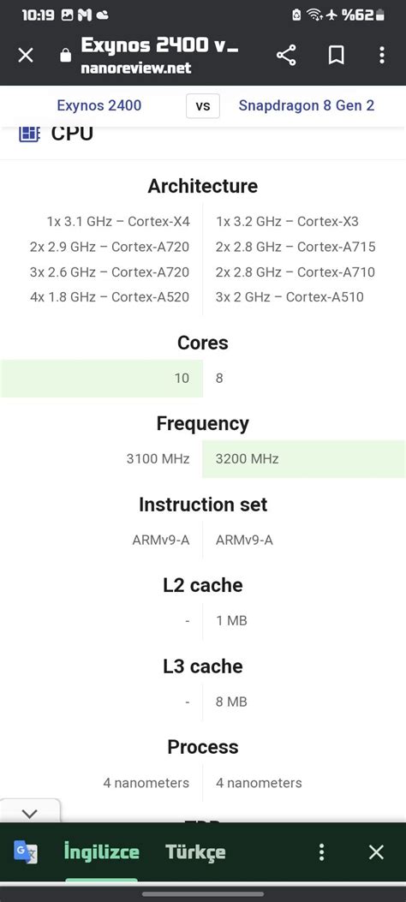Viewport: 406px width, 902px height.
Task: Tap the highlighted 10 cores cell
Action: click(x=101, y=379)
